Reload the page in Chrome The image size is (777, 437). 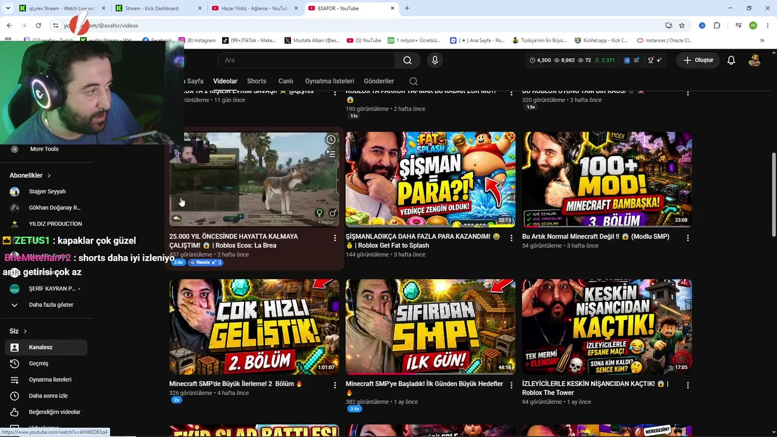pos(38,25)
